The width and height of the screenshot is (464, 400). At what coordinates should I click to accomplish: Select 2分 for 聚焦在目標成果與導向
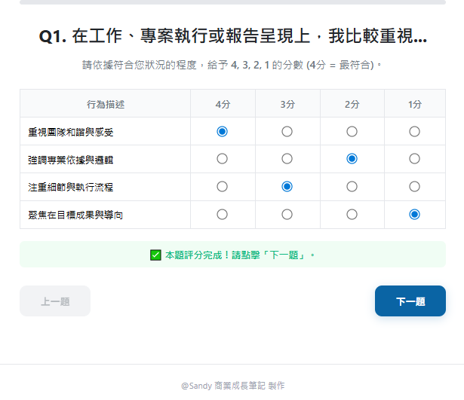coord(352,215)
